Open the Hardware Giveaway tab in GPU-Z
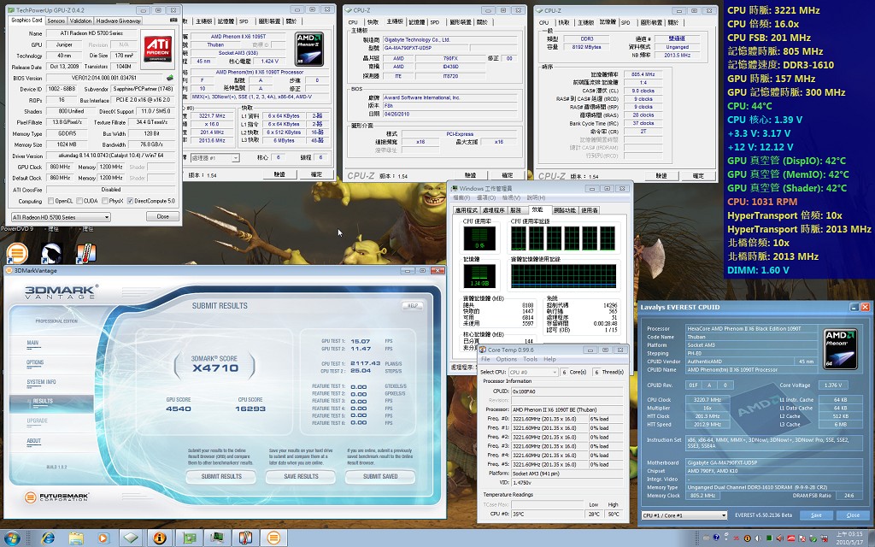Image resolution: width=875 pixels, height=547 pixels. (x=118, y=21)
